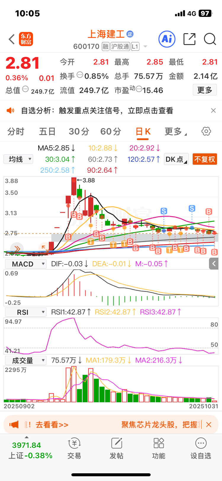The image size is (222, 481).
Task: Tap the info bubble next to 换手
Action: pos(80,75)
